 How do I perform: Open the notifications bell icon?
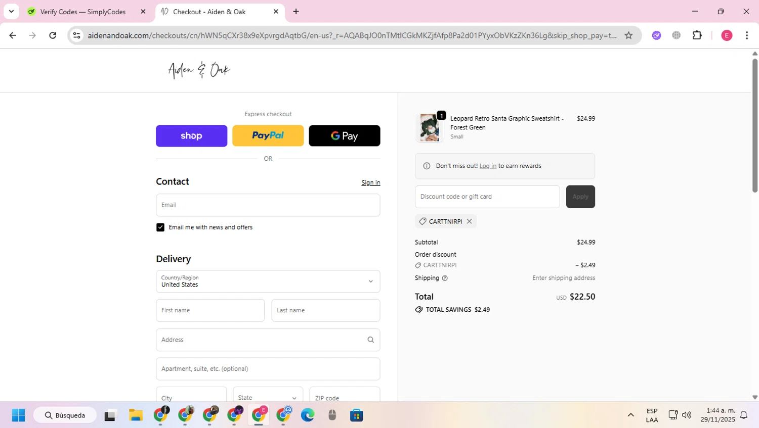(744, 415)
